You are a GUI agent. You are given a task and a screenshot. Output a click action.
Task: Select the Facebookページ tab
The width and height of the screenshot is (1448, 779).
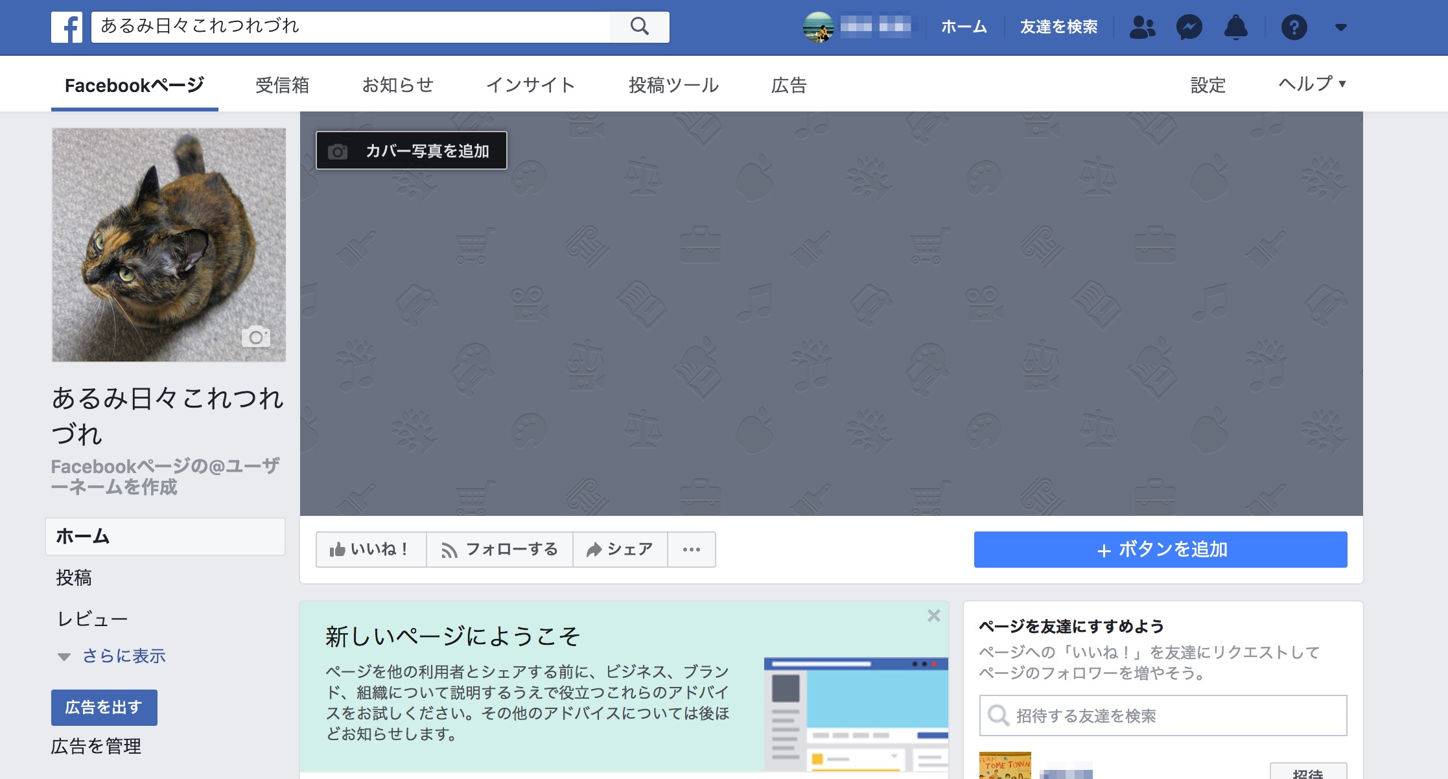pos(135,85)
